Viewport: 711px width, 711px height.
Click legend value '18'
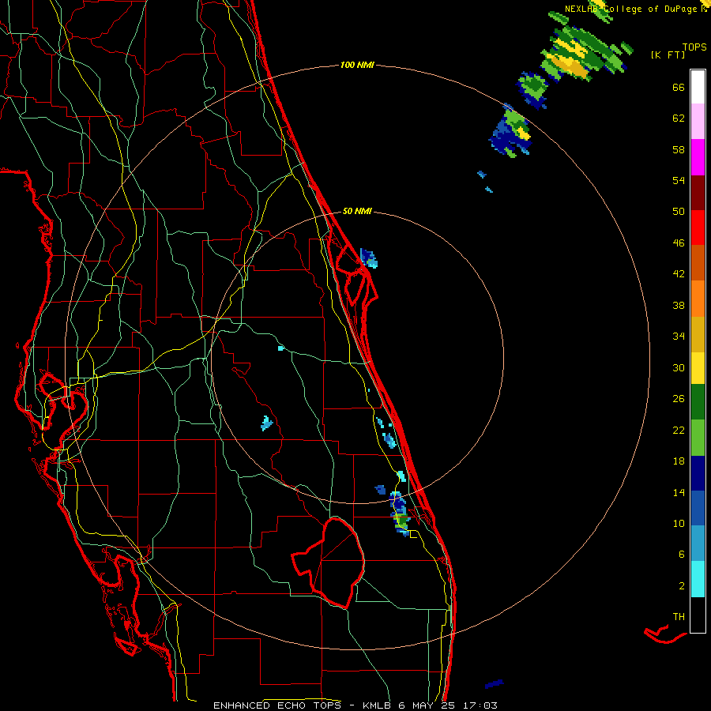pyautogui.click(x=679, y=461)
